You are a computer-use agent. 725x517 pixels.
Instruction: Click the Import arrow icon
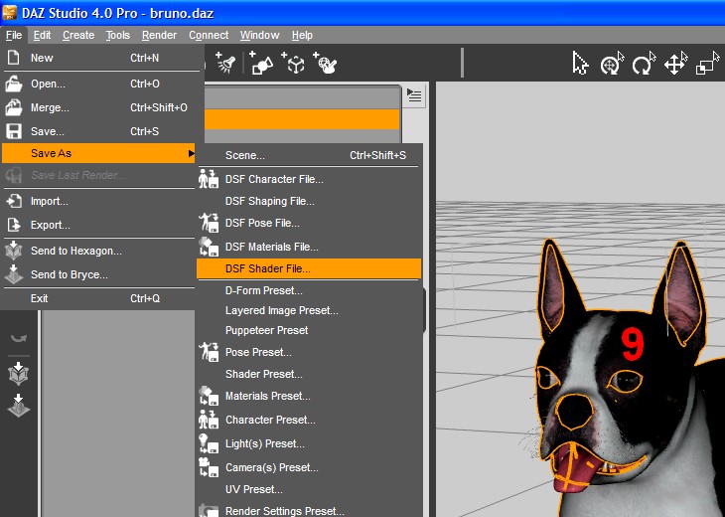point(14,201)
